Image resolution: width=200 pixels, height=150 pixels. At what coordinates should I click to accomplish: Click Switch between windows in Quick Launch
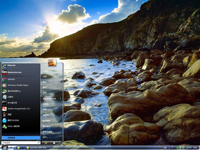[15, 148]
